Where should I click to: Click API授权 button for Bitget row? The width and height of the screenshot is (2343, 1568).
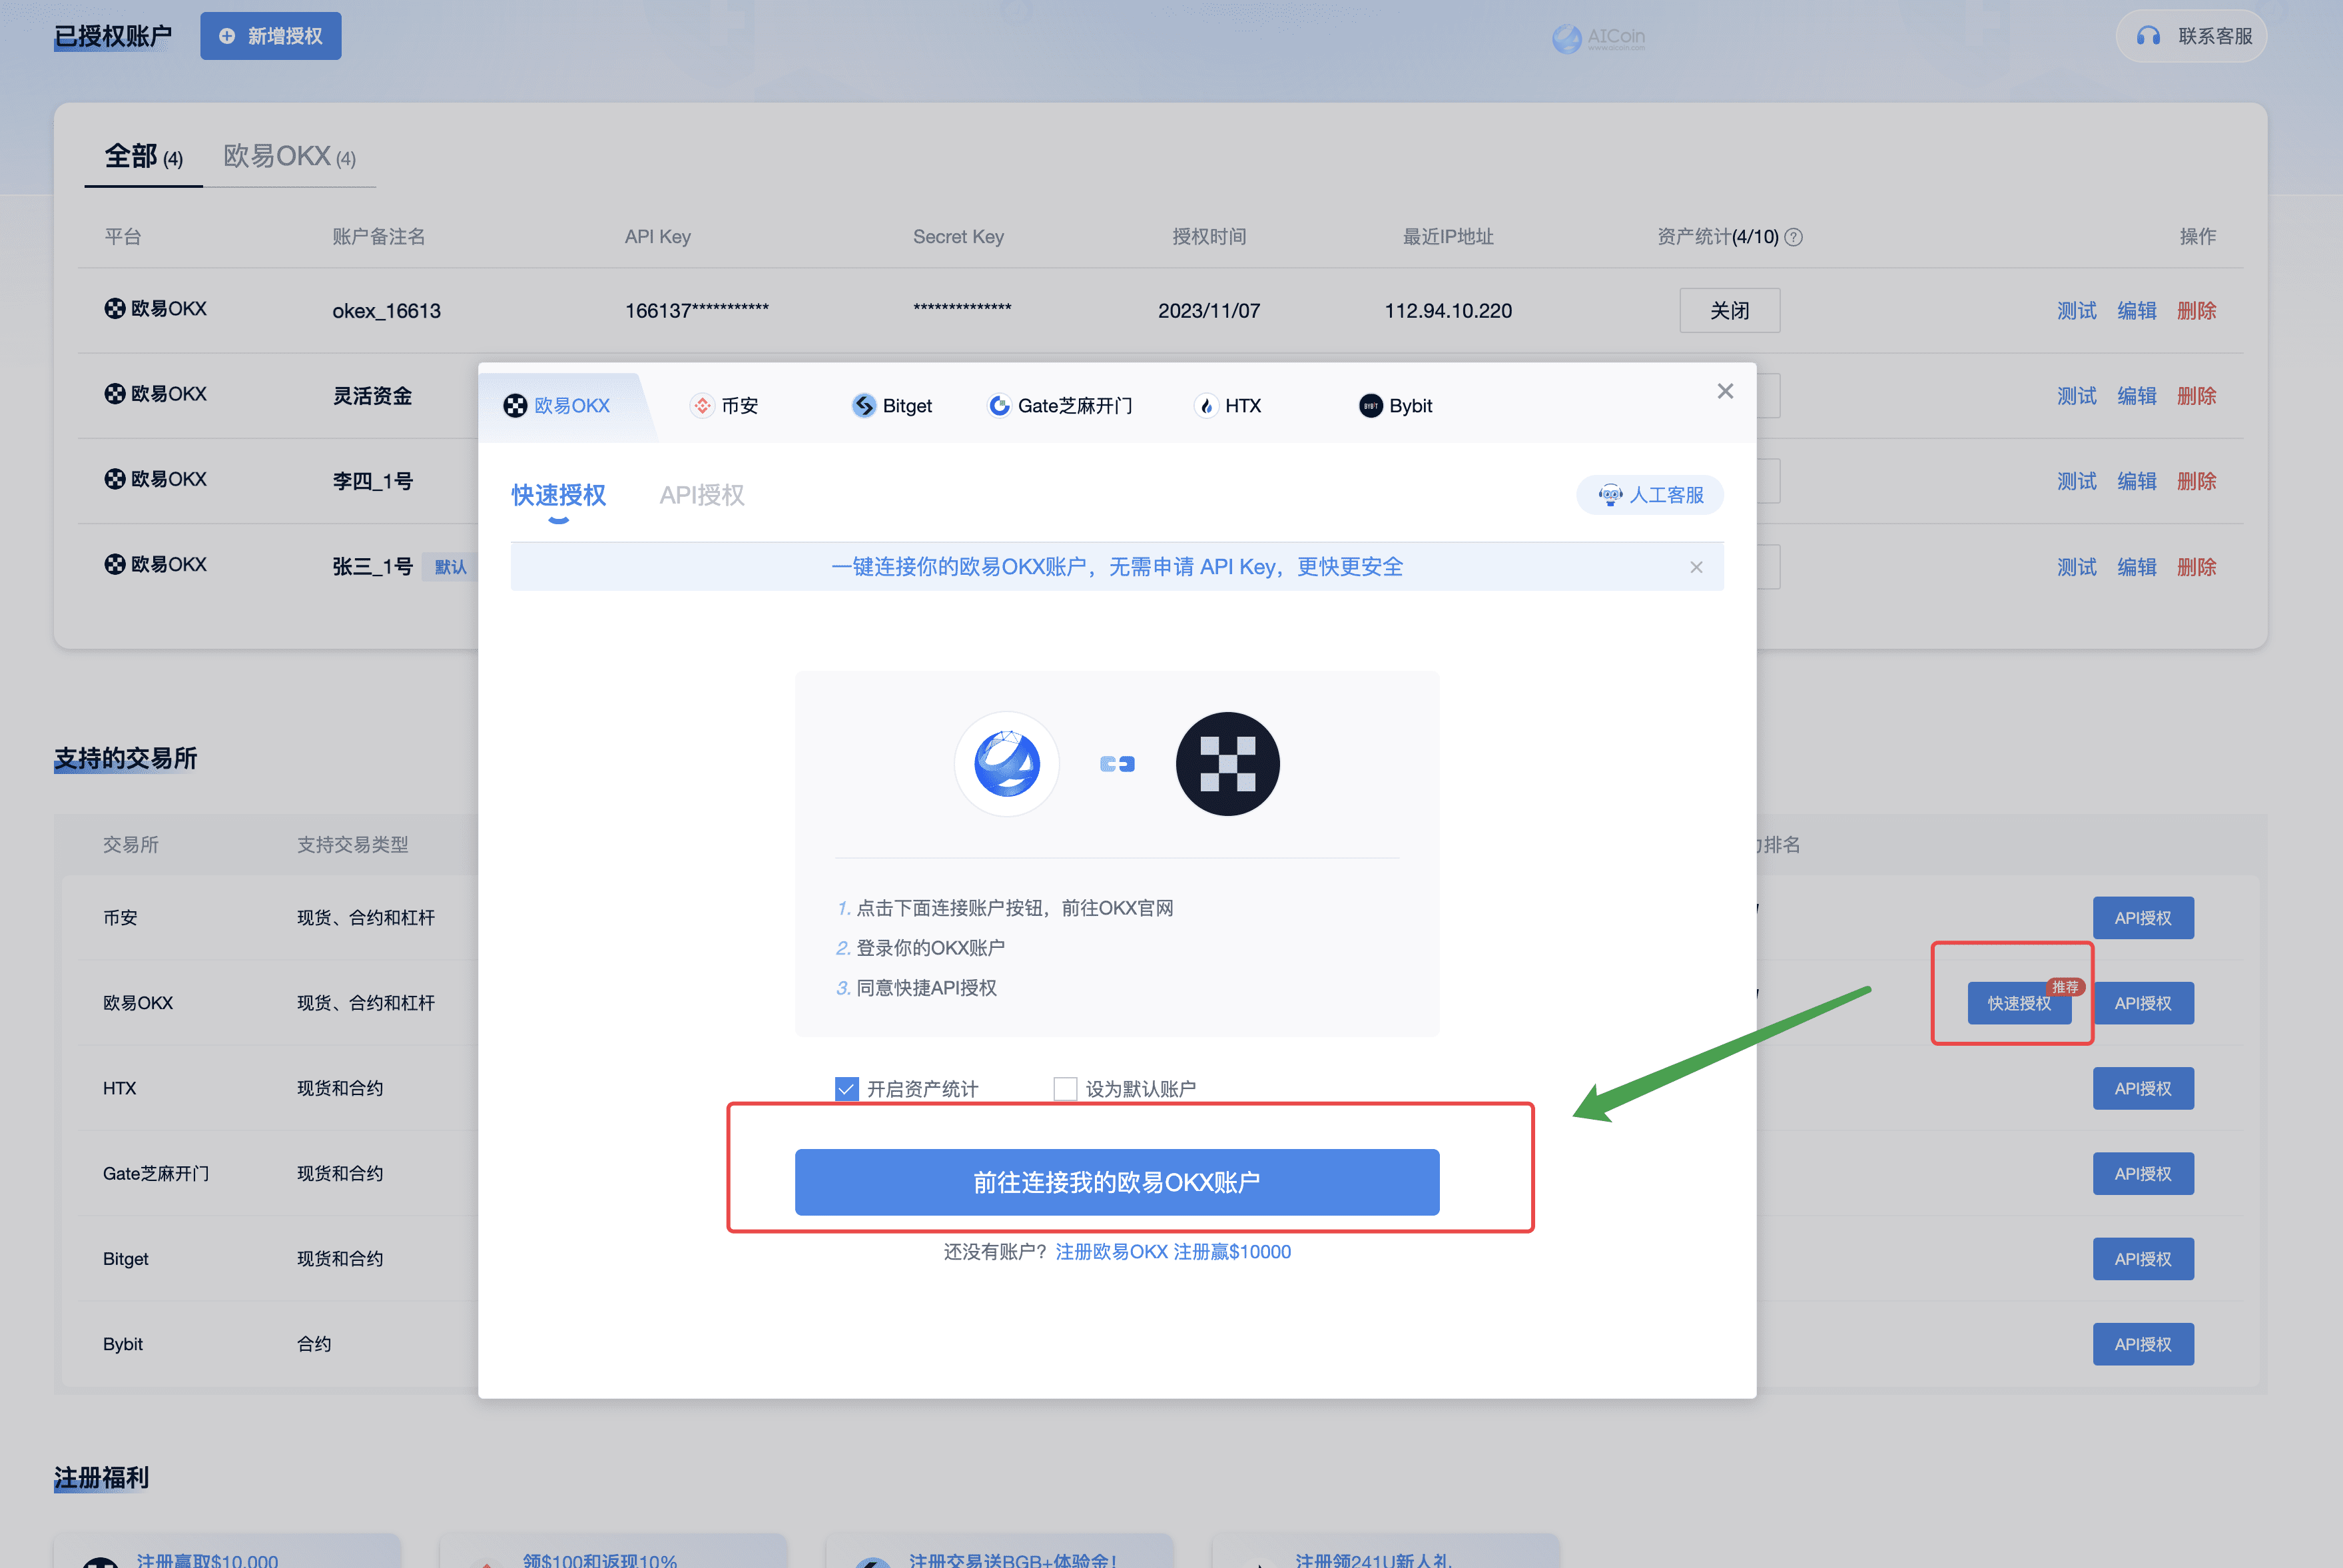[2143, 1259]
